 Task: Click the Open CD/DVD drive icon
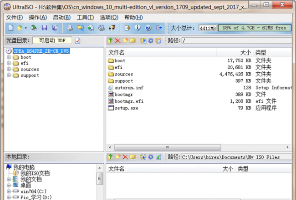tap(34, 28)
